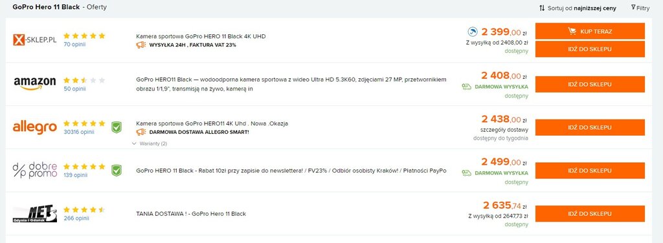Click the Amazon shop logo
Screen dimensions: 663x243
click(x=35, y=83)
